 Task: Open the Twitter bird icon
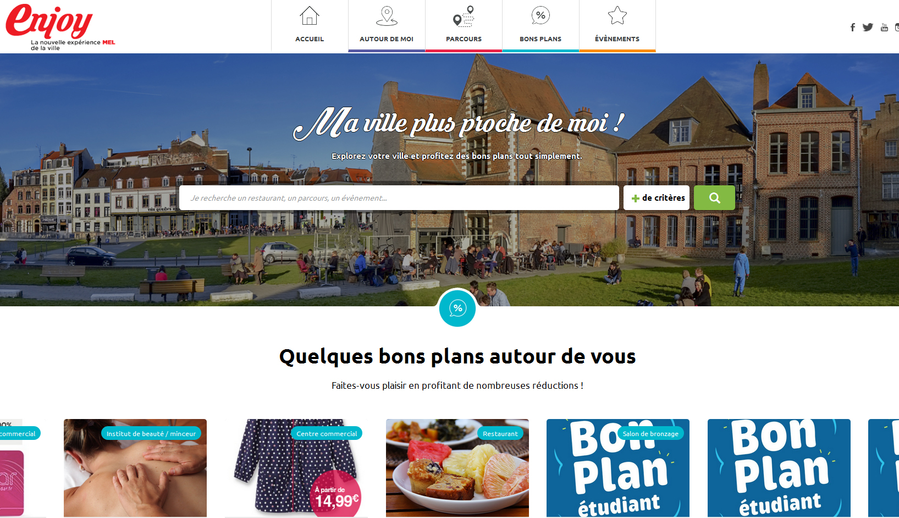pyautogui.click(x=868, y=27)
